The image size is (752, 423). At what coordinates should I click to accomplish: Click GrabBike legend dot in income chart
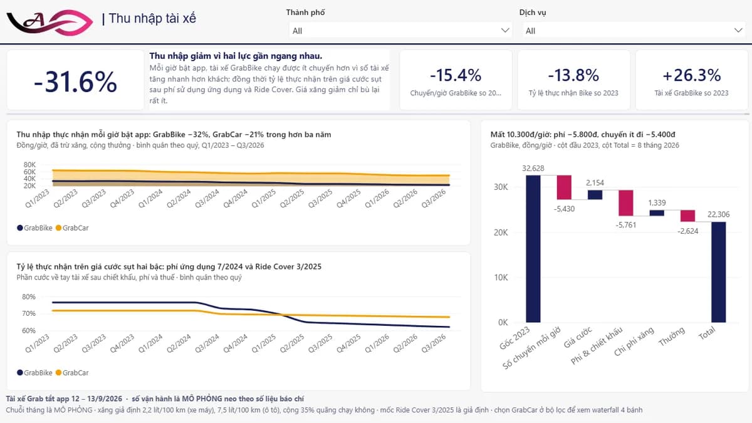[20, 227]
